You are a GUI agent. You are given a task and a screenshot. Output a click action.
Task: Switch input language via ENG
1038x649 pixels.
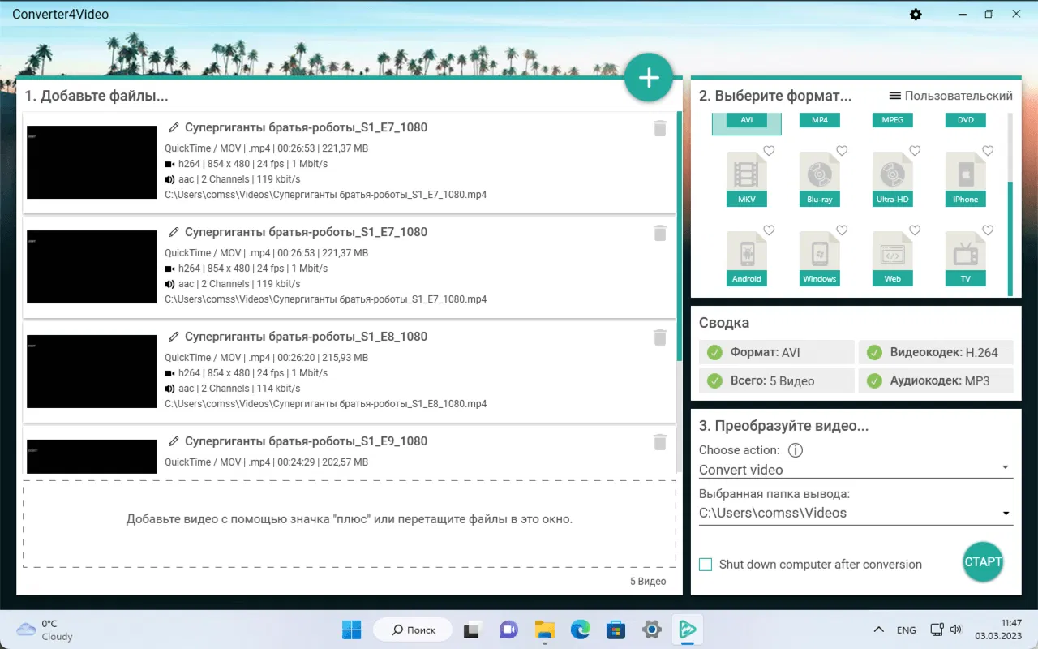pyautogui.click(x=907, y=630)
